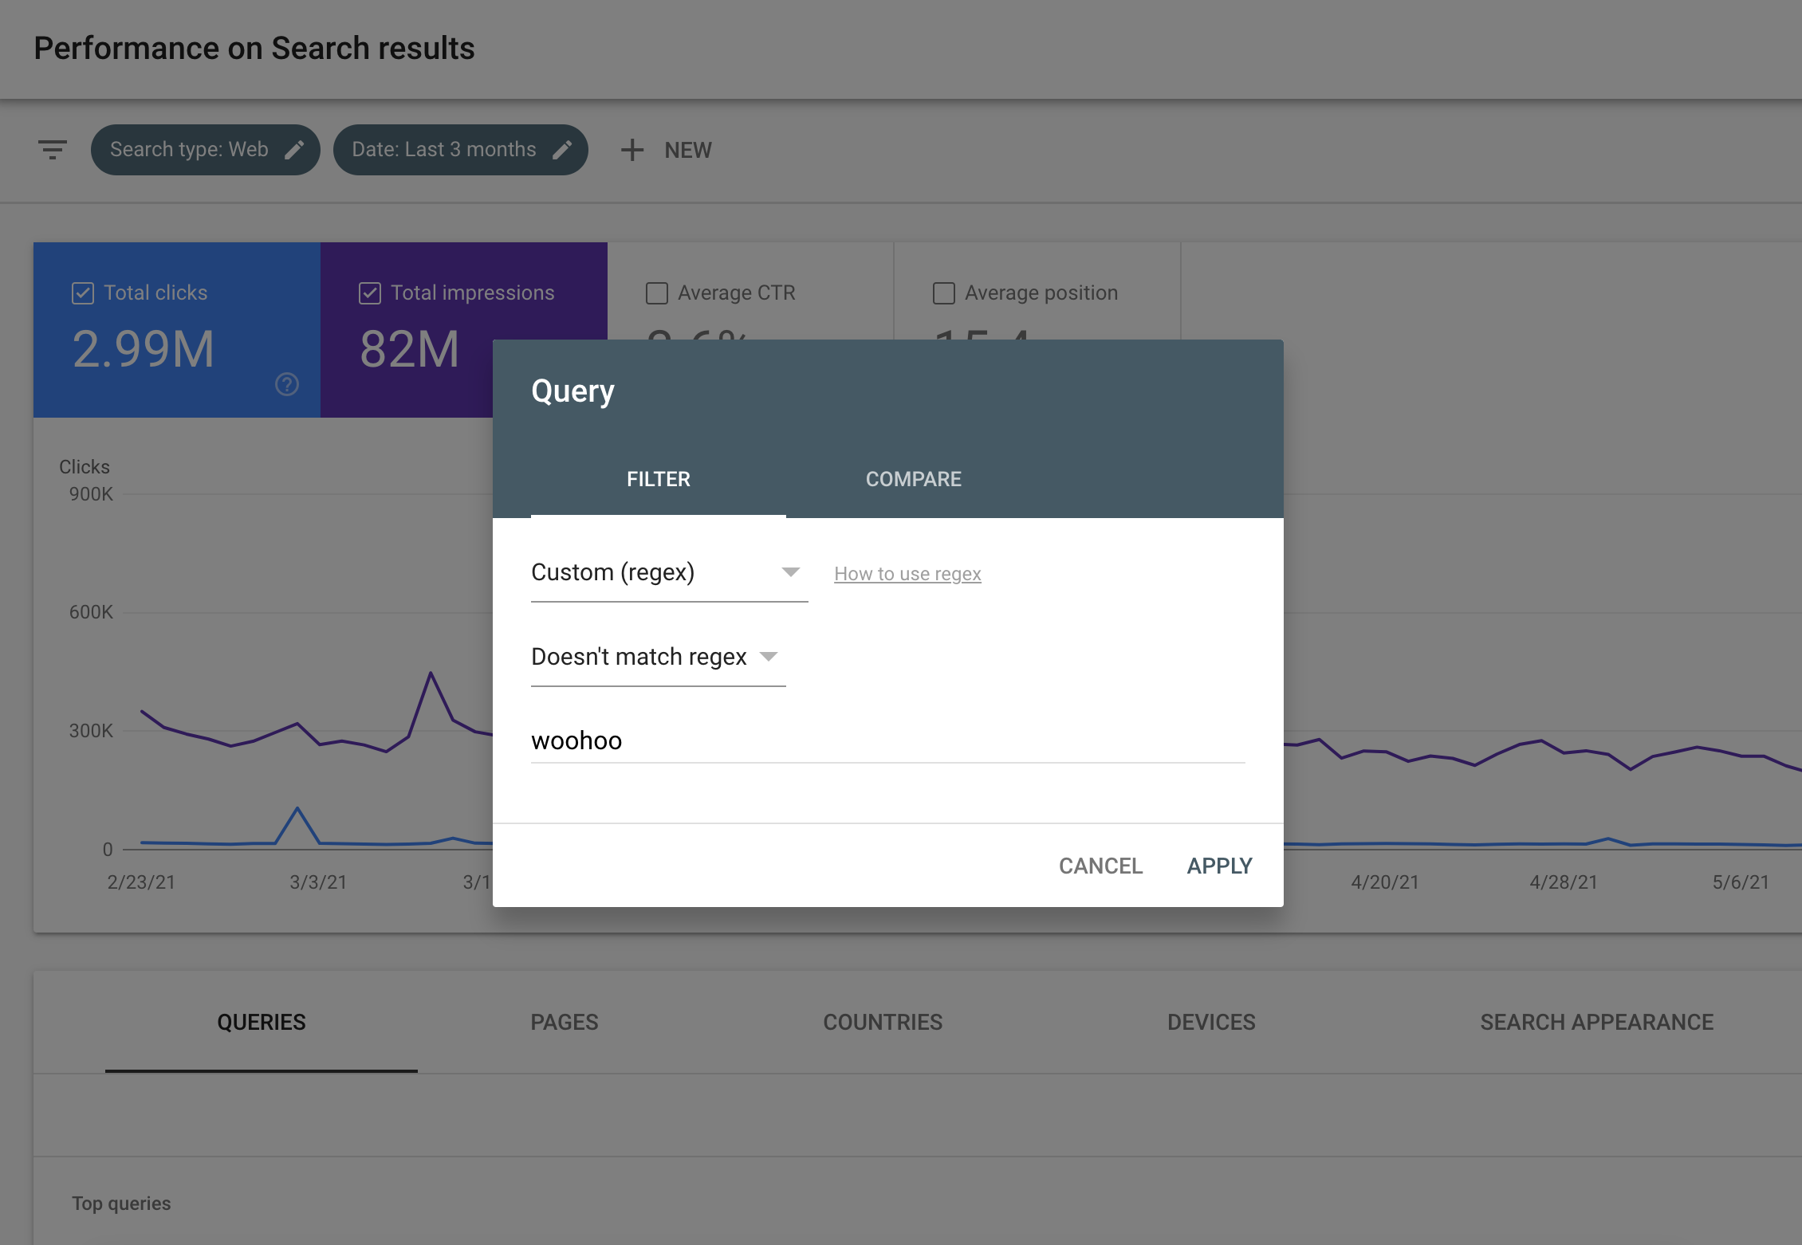Click the Average CTR metric checkbox icon
Image resolution: width=1802 pixels, height=1245 pixels.
656,292
